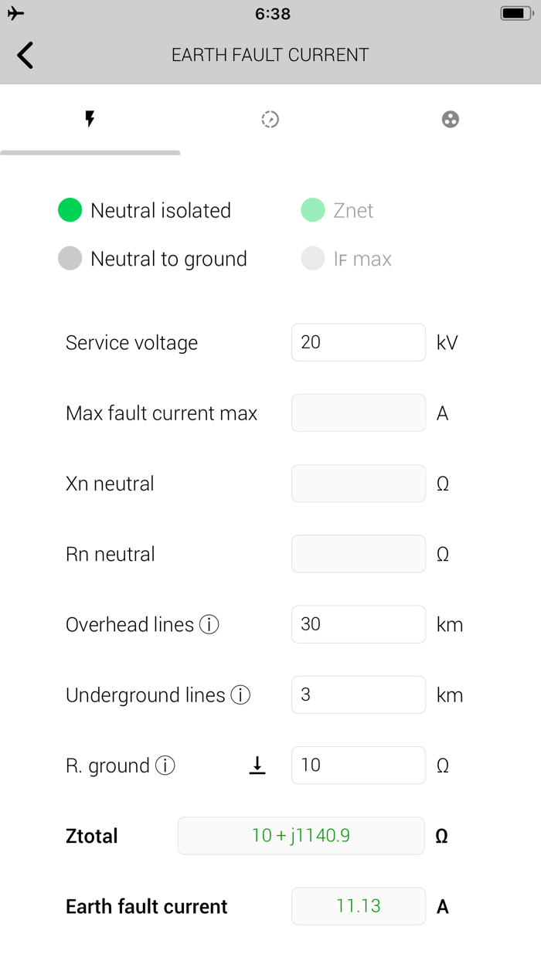Click the Xn neutral input field
This screenshot has height=961, width=541.
pos(358,483)
